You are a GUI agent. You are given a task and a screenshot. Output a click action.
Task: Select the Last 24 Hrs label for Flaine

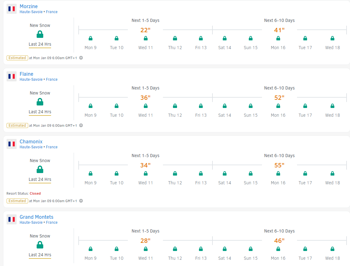(x=40, y=112)
